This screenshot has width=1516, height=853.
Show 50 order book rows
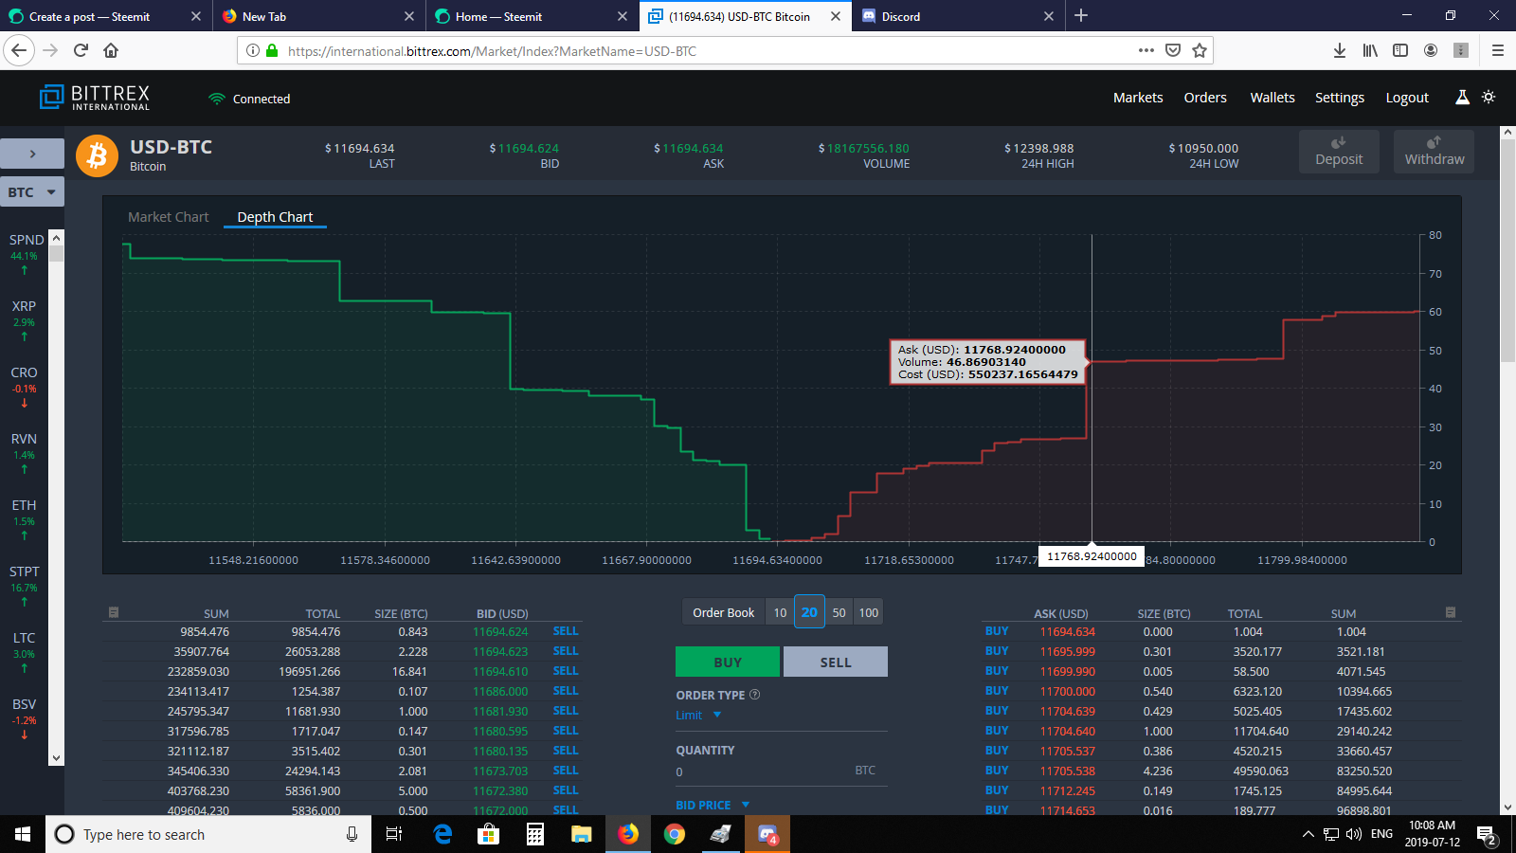[x=839, y=612]
